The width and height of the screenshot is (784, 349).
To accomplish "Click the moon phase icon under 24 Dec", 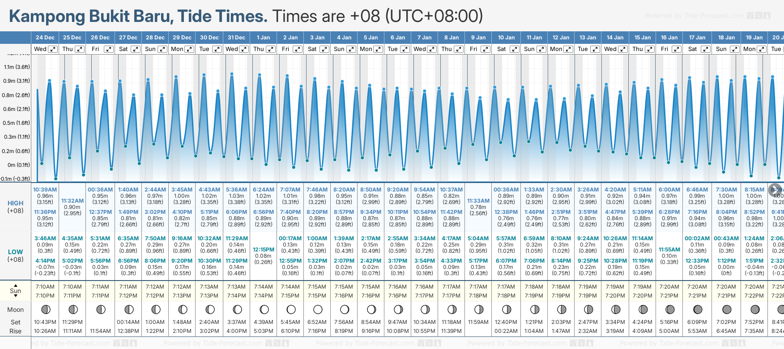I will (45, 309).
